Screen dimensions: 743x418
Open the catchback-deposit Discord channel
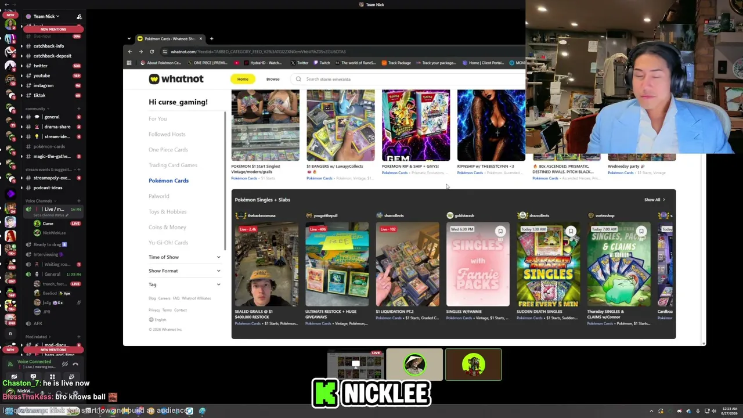click(x=52, y=56)
